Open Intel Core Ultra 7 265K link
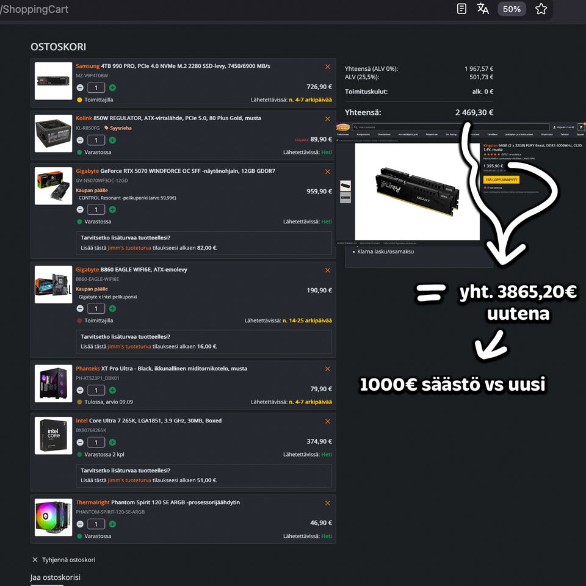Screen dimensions: 586x586 coord(148,421)
